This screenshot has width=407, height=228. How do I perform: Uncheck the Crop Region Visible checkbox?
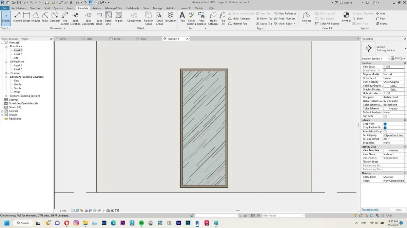click(385, 128)
